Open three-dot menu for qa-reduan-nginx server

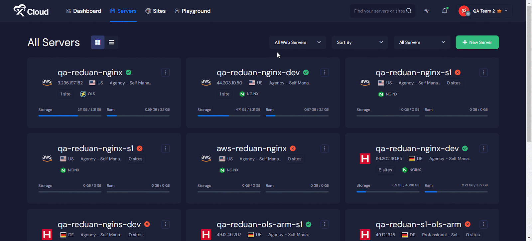click(166, 73)
